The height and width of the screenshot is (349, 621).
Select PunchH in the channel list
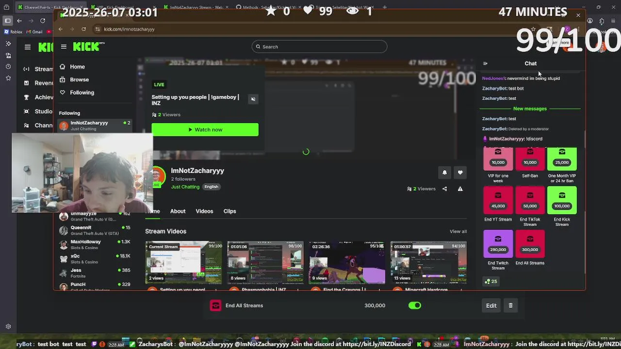95,286
